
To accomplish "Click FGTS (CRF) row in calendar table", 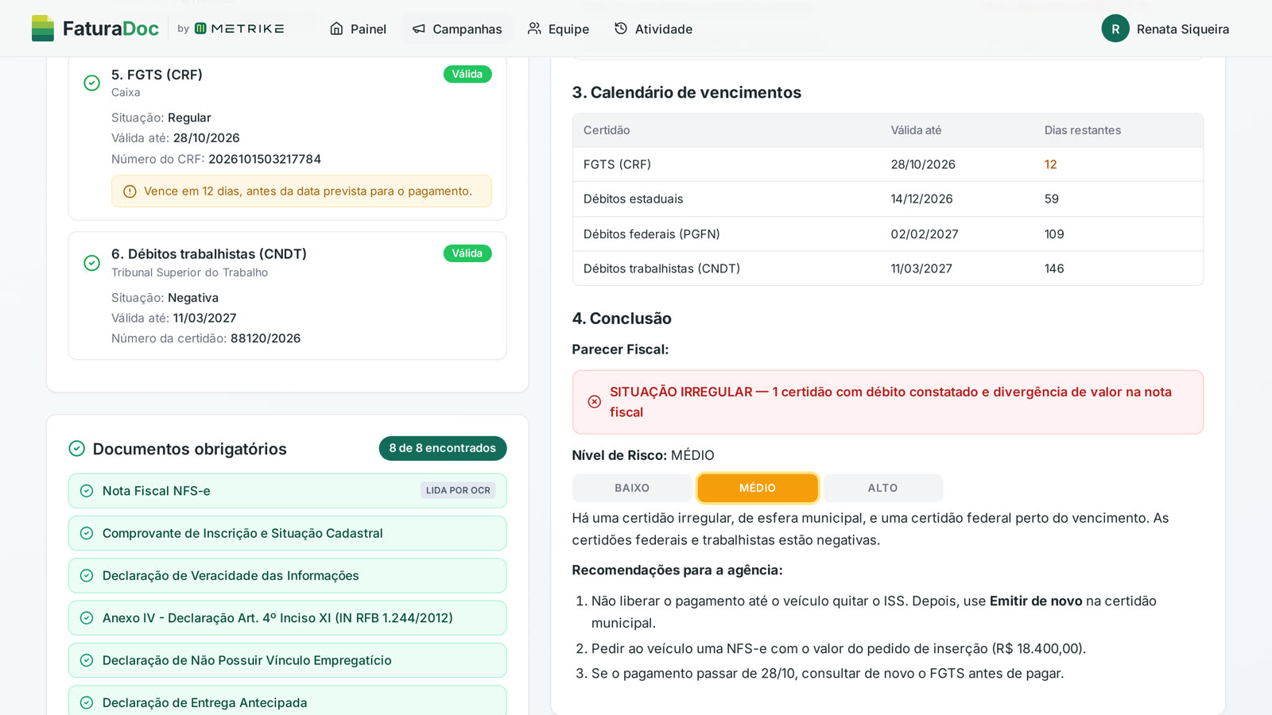I will pyautogui.click(x=888, y=164).
